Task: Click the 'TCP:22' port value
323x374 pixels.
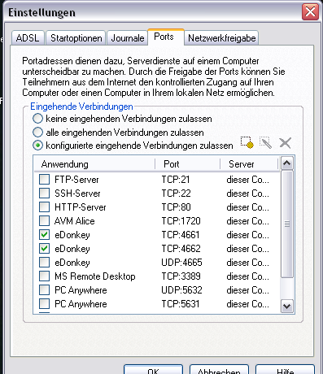Action: 176,194
